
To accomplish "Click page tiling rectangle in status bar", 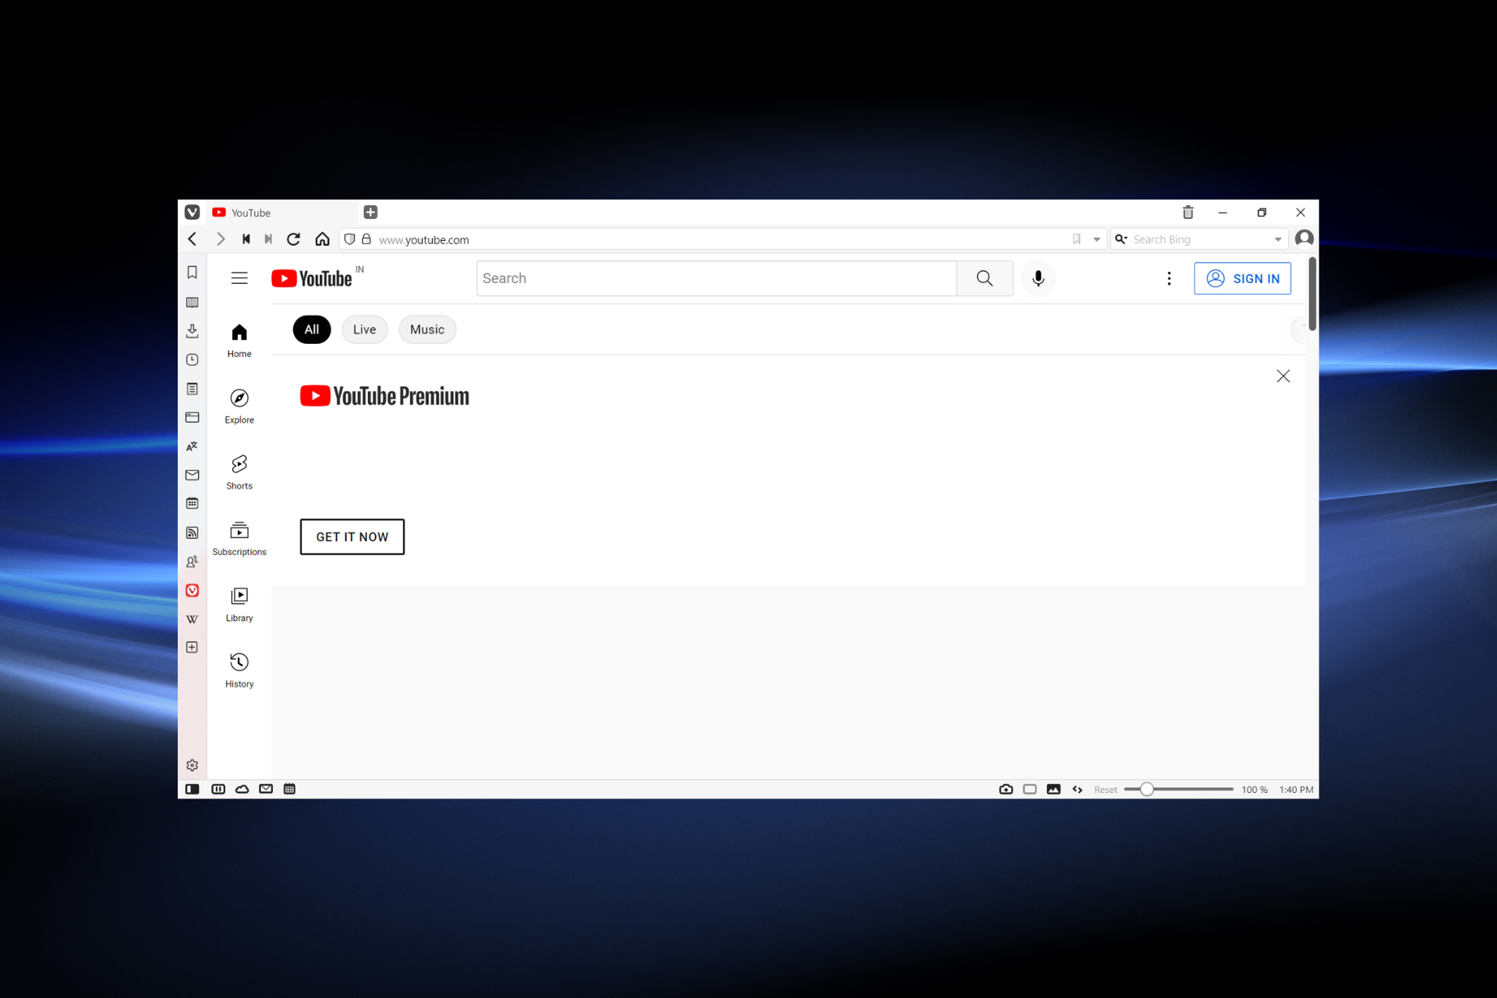I will 1030,789.
